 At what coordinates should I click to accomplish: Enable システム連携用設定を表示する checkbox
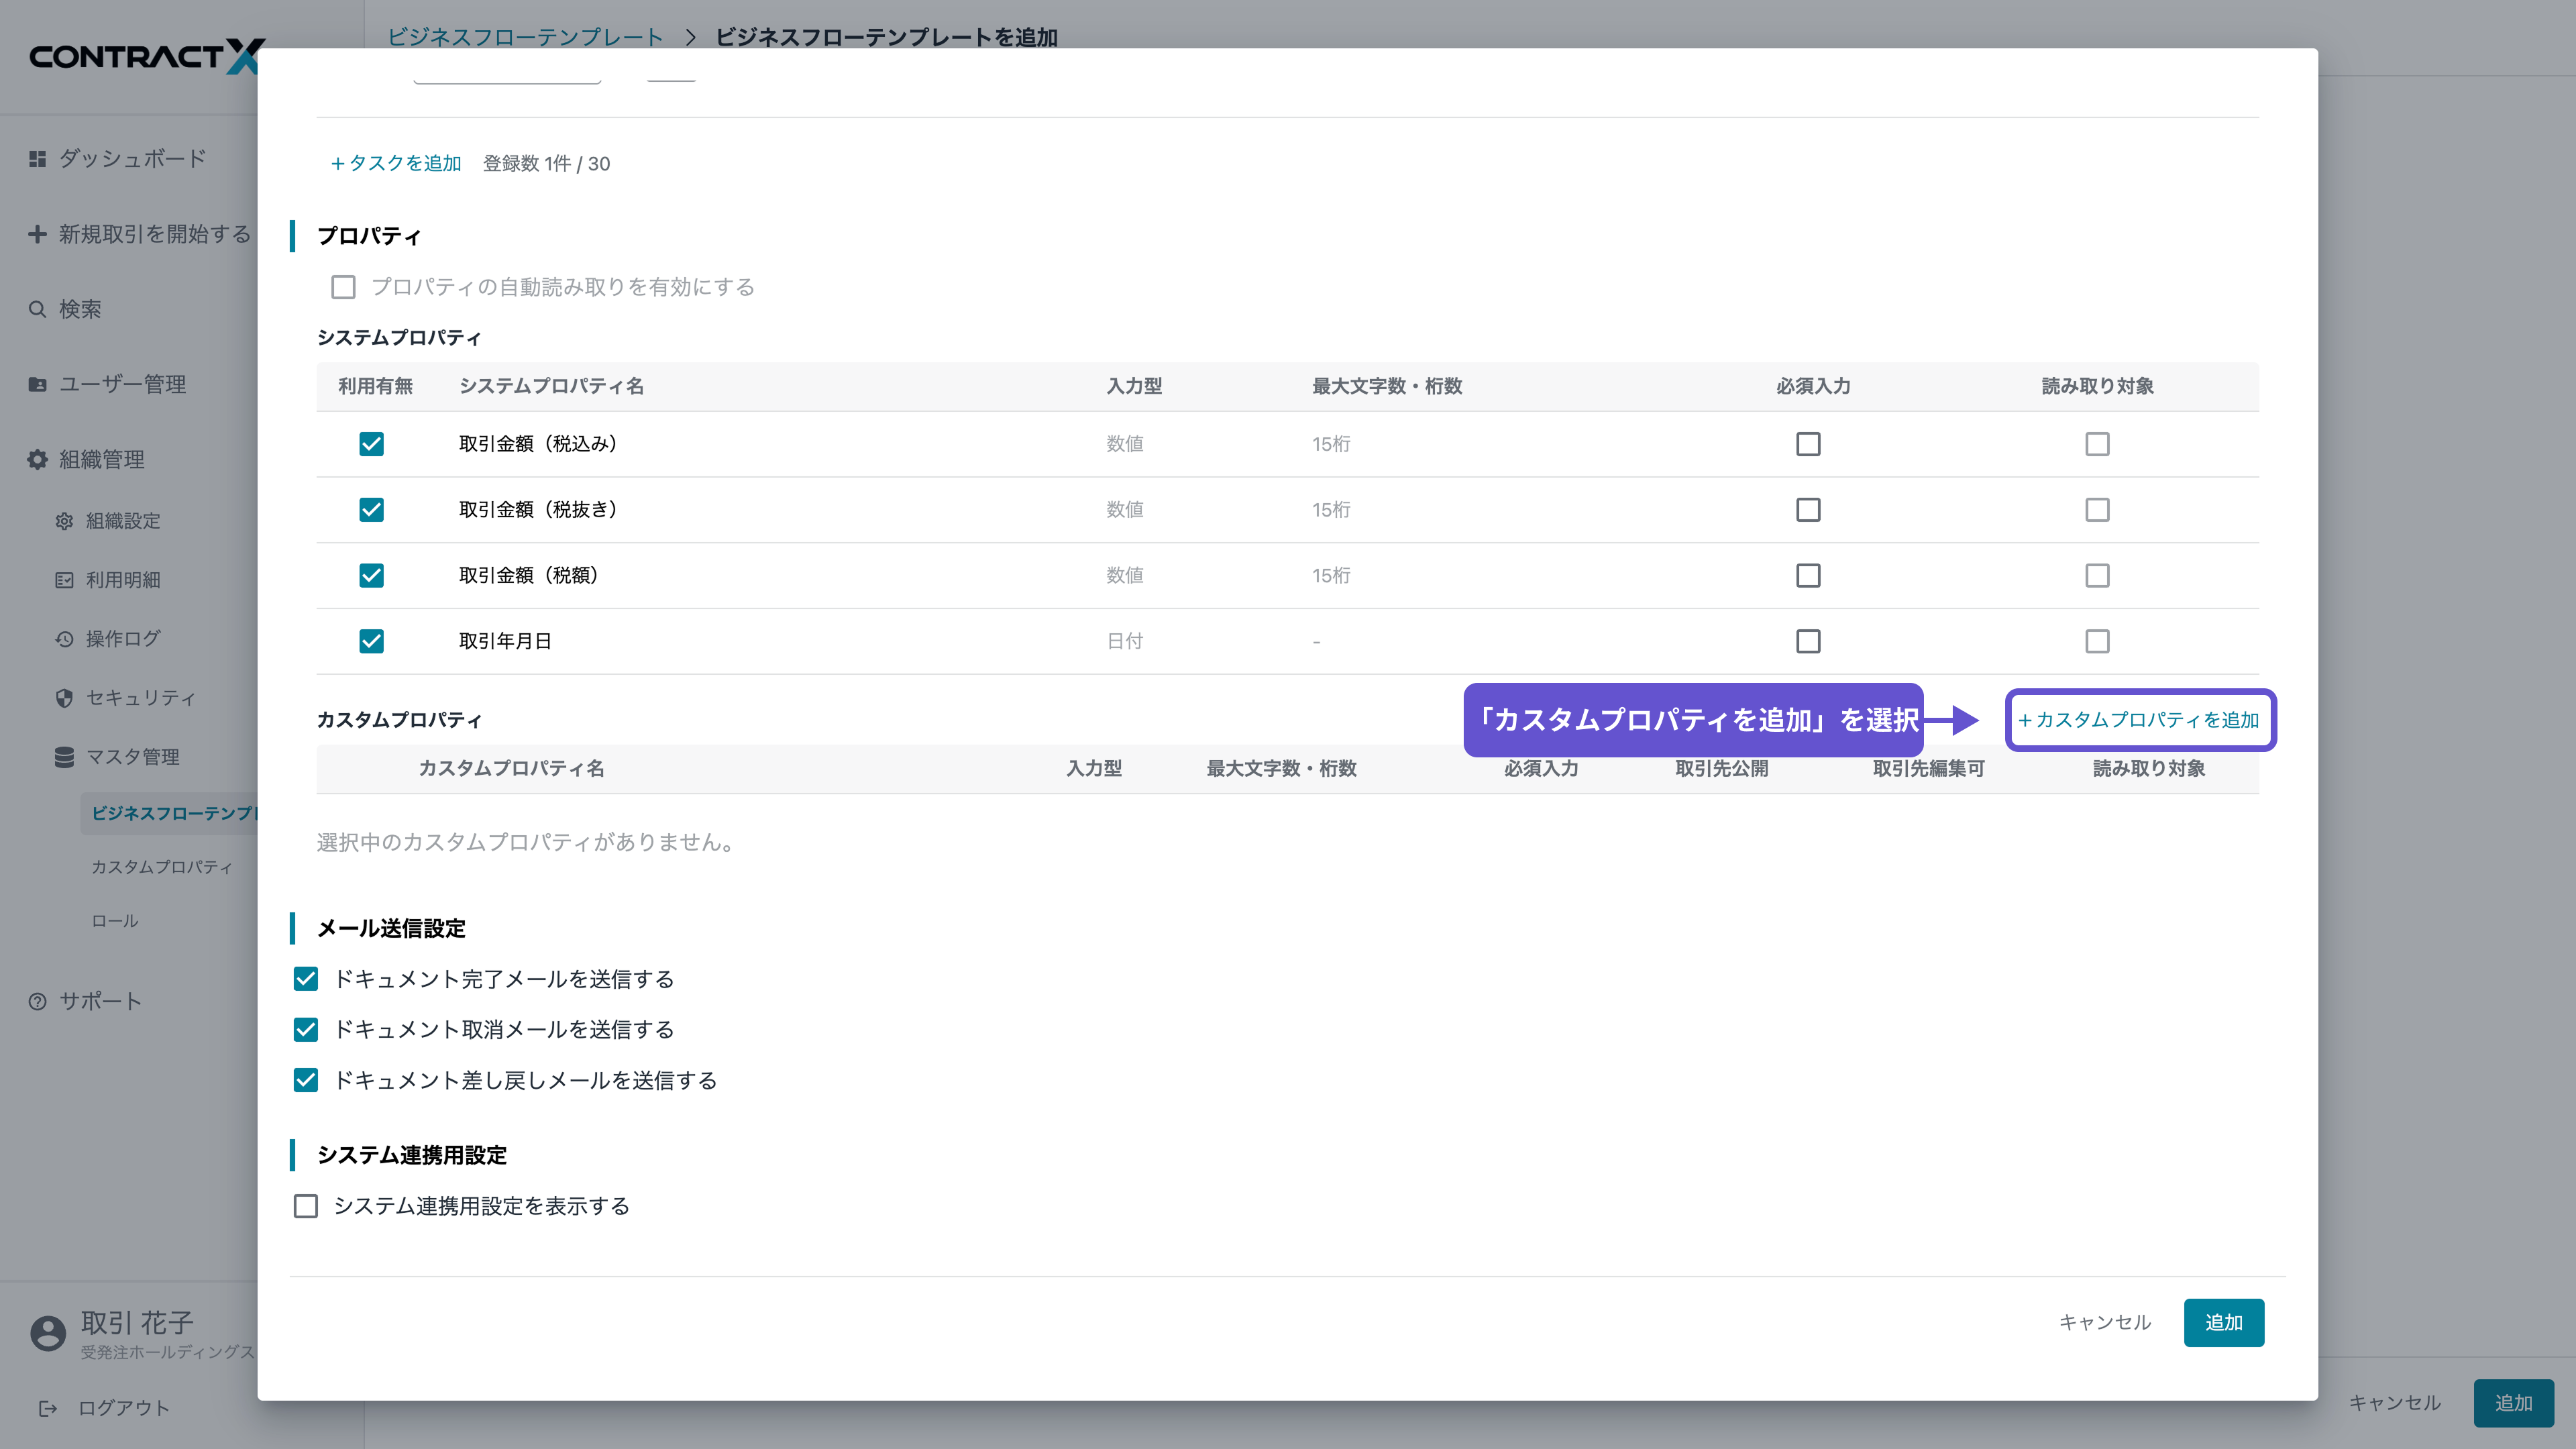coord(306,1206)
